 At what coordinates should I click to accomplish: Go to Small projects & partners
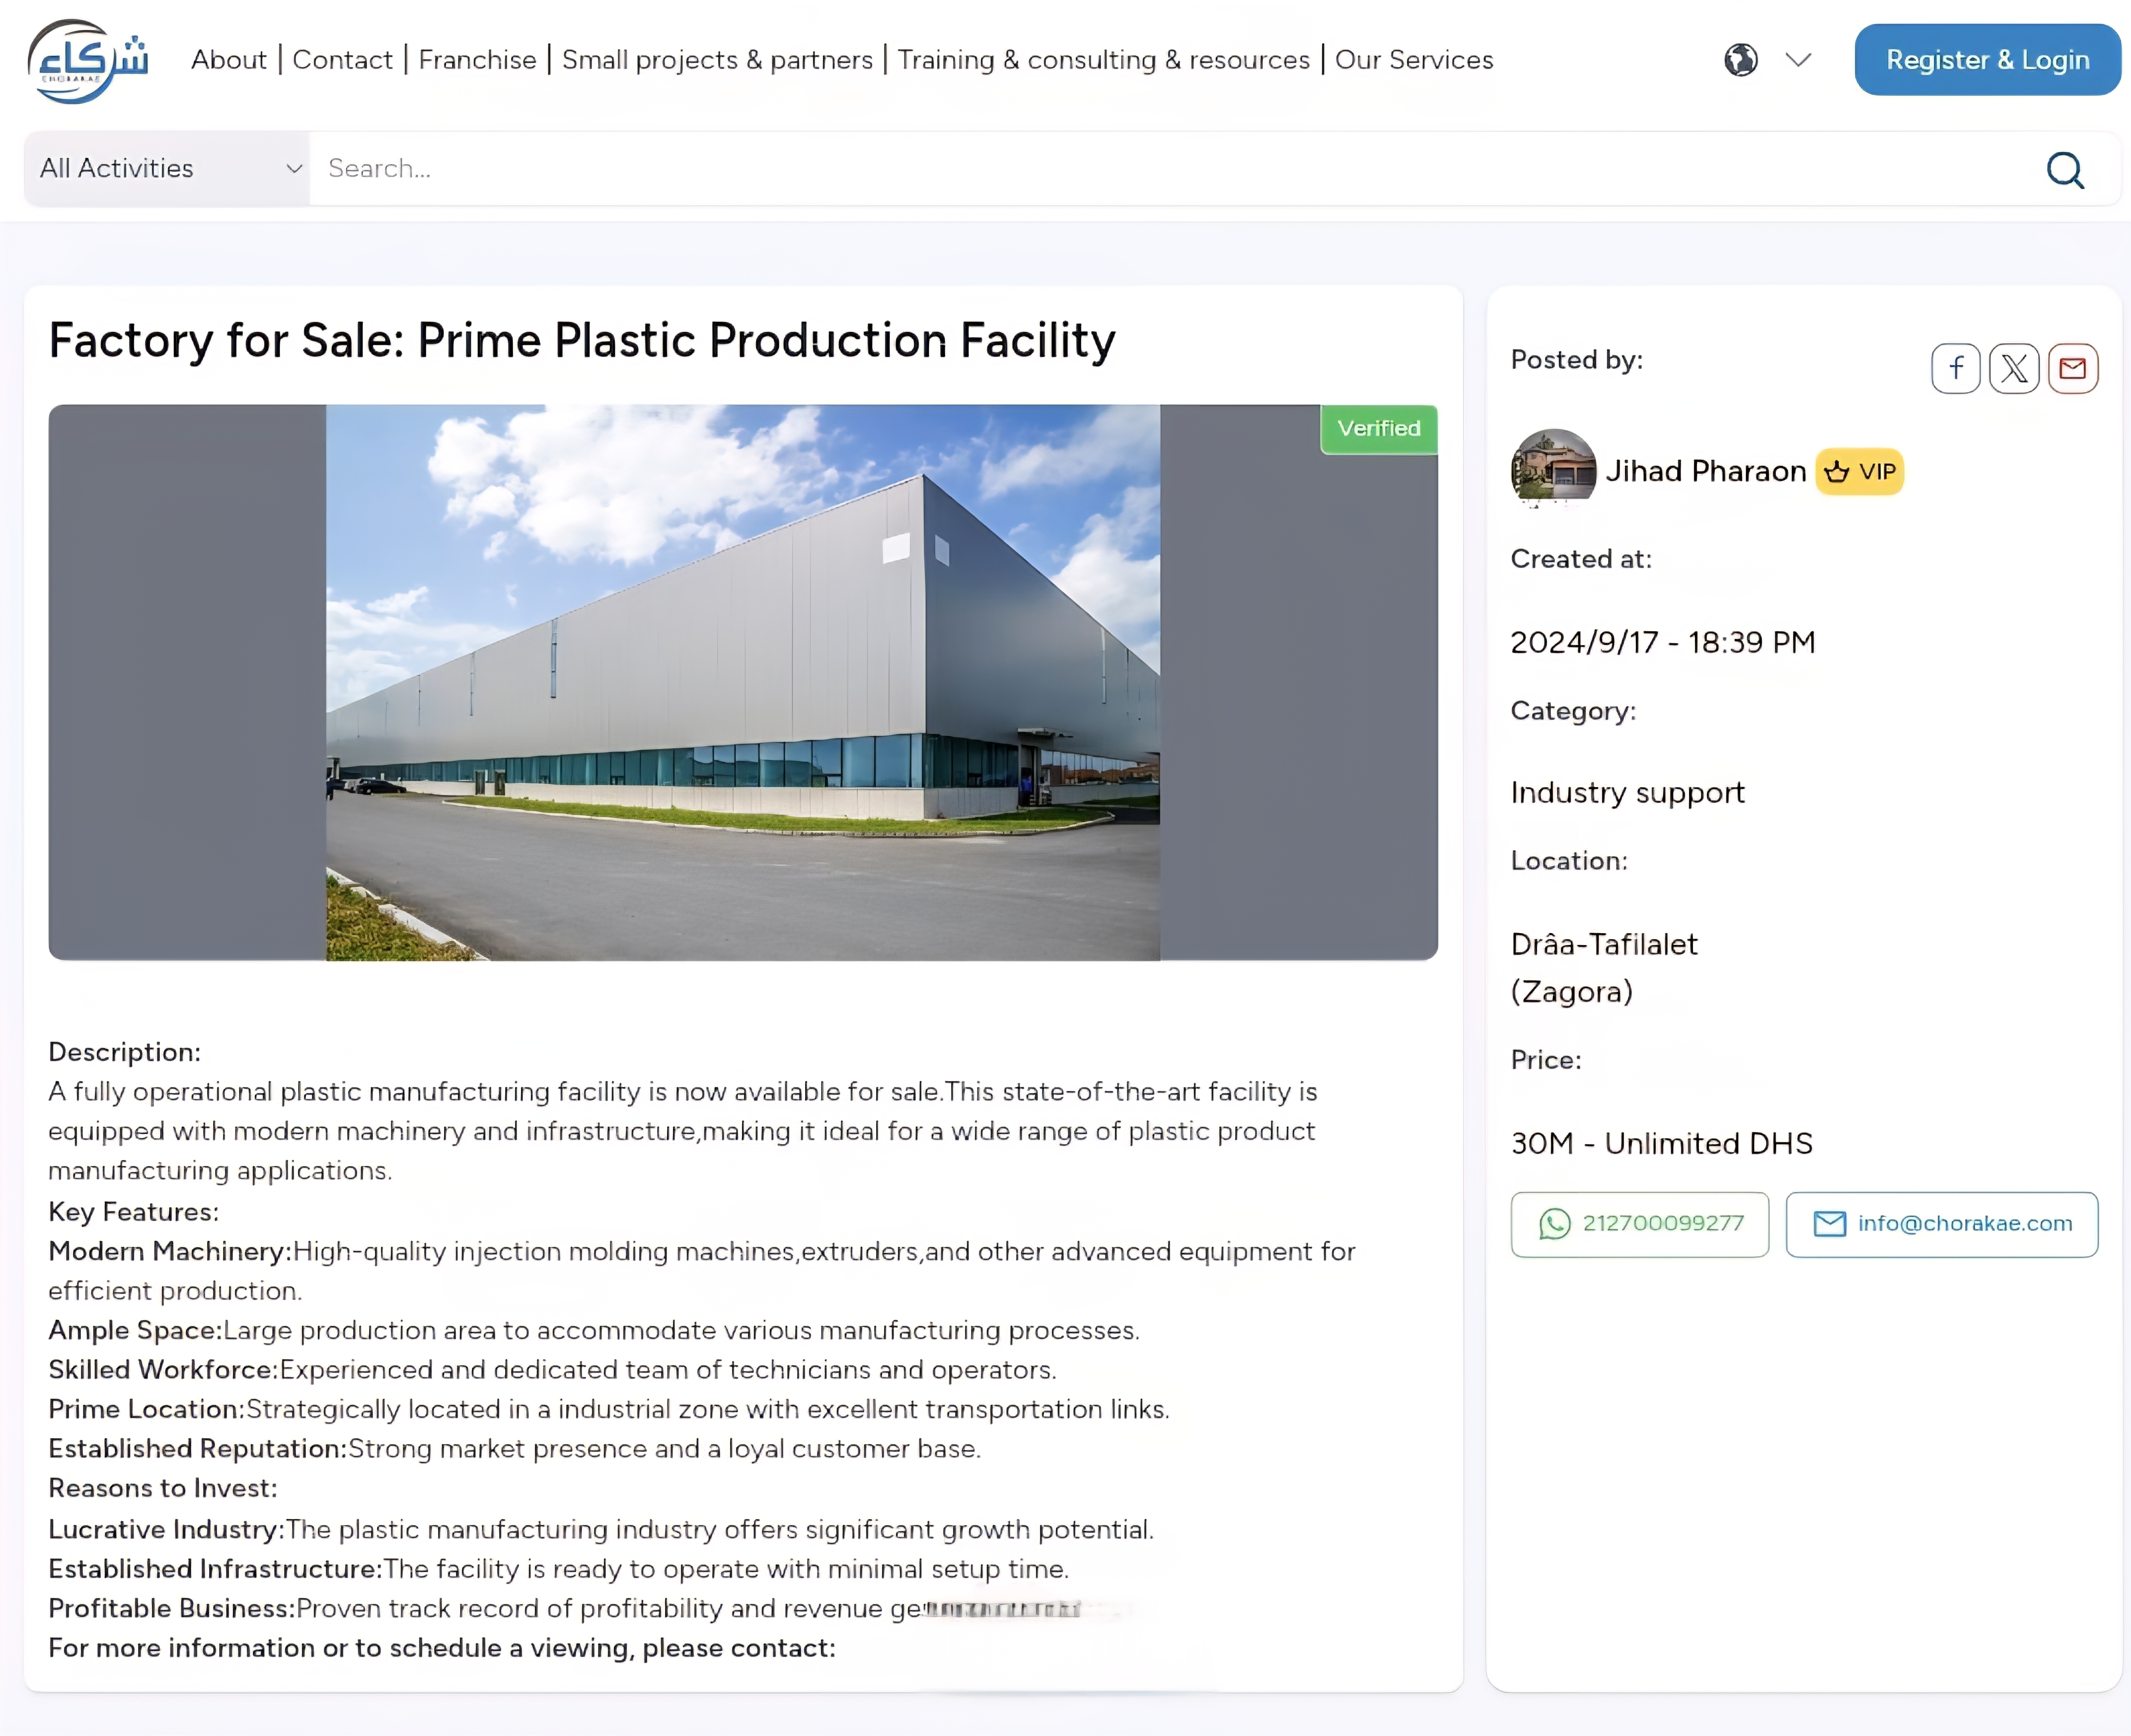[717, 60]
